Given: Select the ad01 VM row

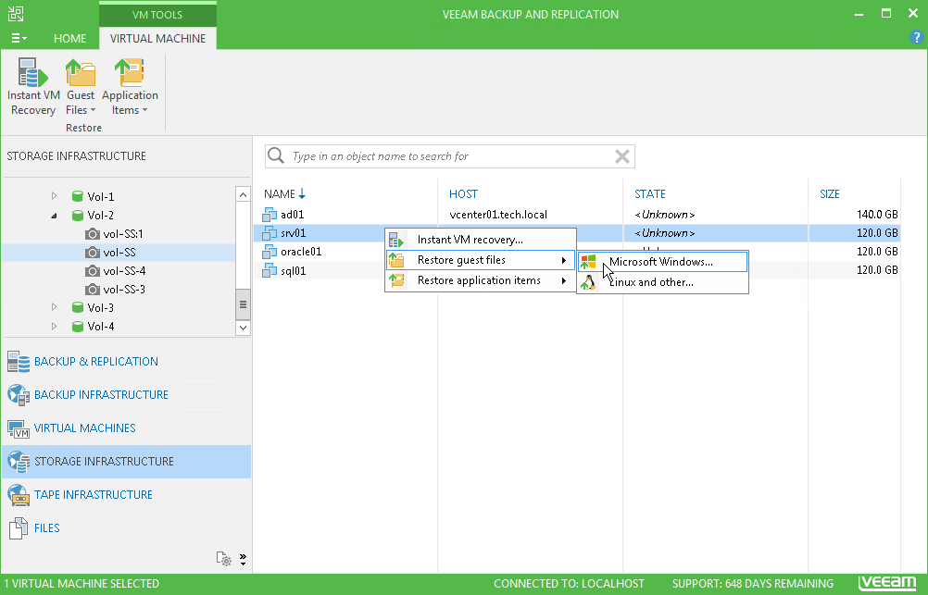Looking at the screenshot, I should pos(577,214).
